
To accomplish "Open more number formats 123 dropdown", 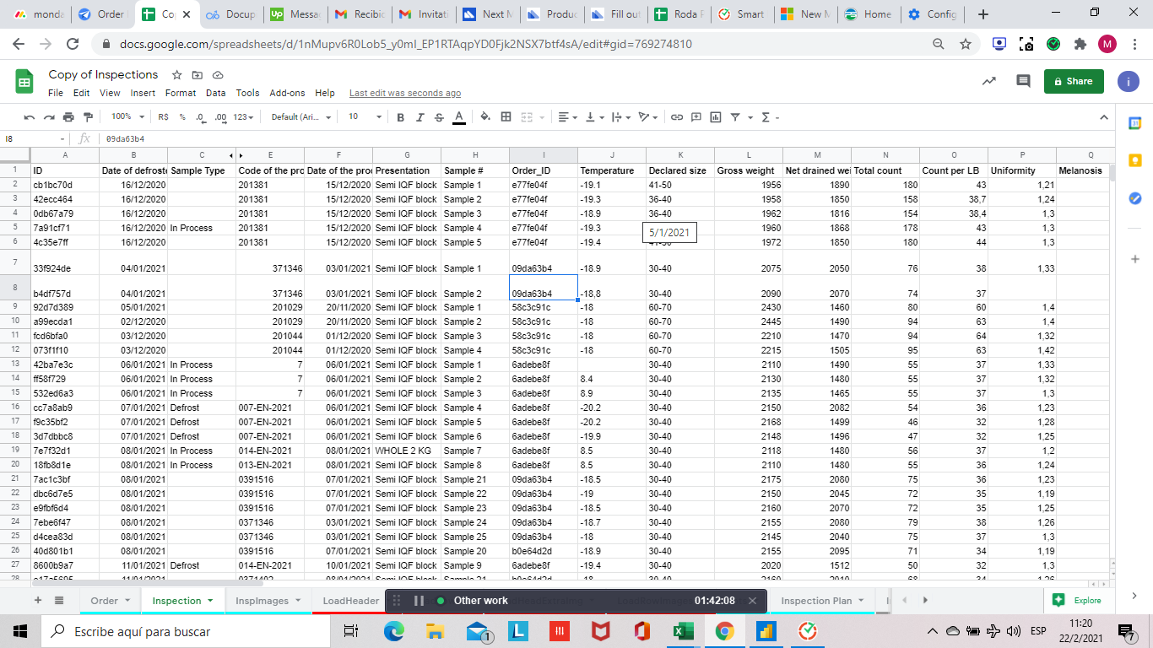I will coord(244,116).
